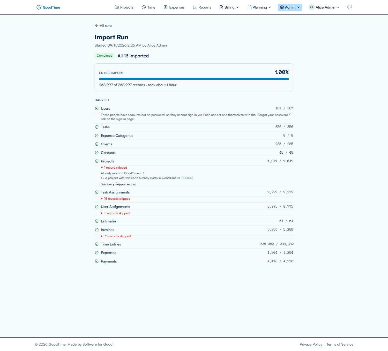Click the check circle next to Clients
The height and width of the screenshot is (351, 388).
(x=97, y=144)
